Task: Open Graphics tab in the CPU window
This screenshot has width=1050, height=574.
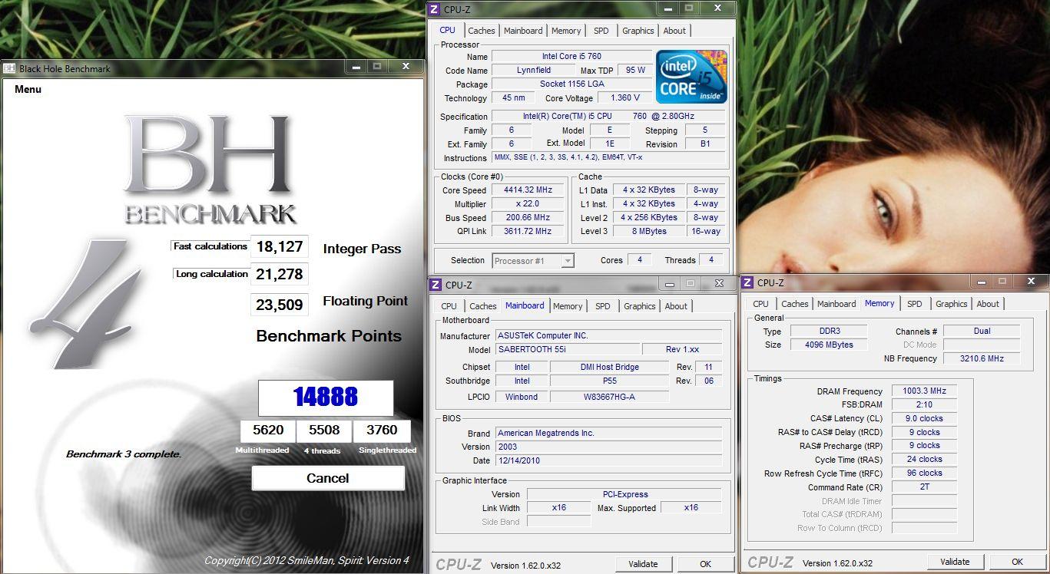Action: point(638,31)
